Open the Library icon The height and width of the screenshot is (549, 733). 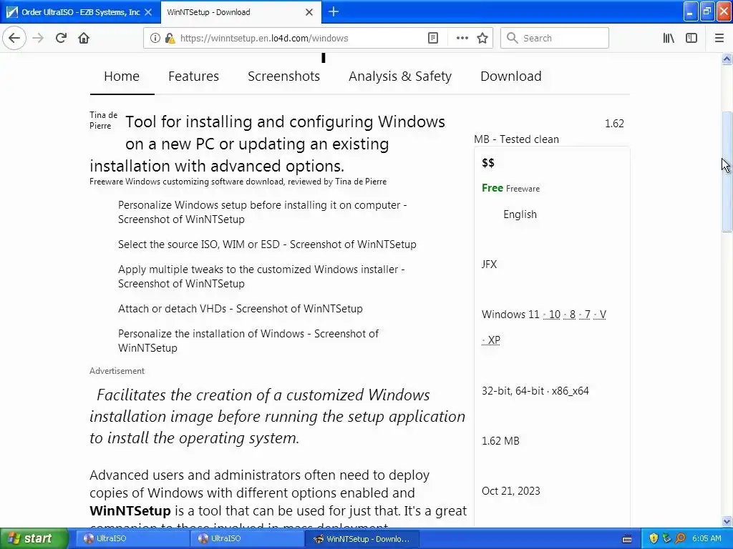[x=669, y=38]
